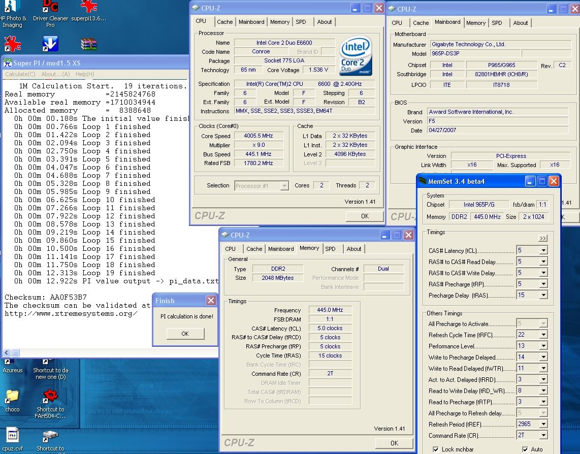The height and width of the screenshot is (454, 580).
Task: Click the http://www.xtremesystems.org/ text
Action: click(x=71, y=313)
